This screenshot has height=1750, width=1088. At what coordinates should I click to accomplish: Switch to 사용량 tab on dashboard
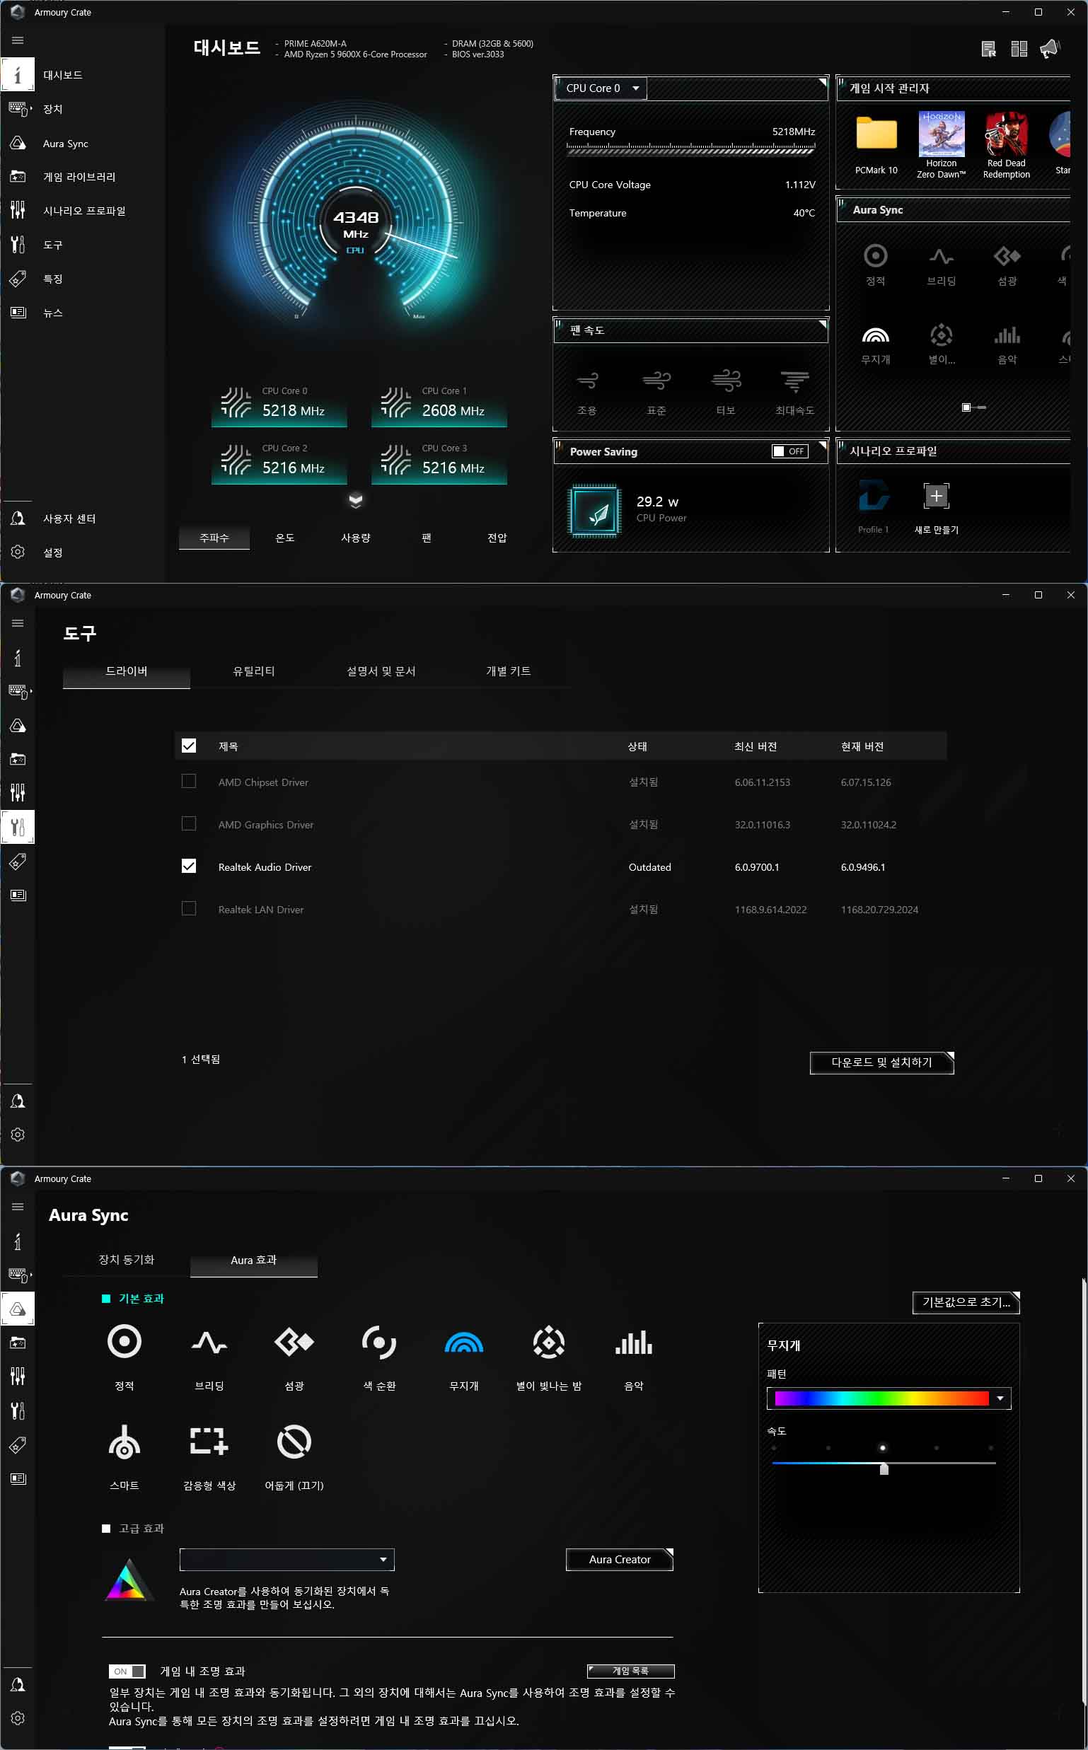click(355, 538)
